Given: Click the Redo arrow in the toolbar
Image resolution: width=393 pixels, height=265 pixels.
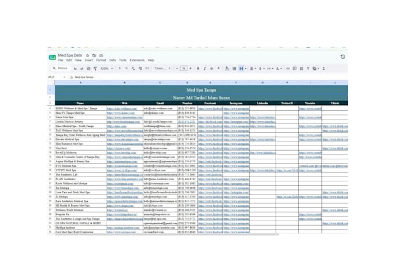Looking at the screenshot, I should [x=81, y=68].
